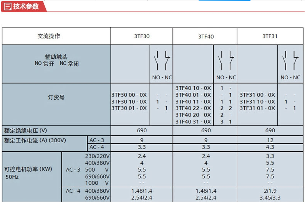Image resolution: width=305 pixels, height=202 pixels.
Task: Select order number 3TF40 31 - 0X
Action: pos(193,122)
